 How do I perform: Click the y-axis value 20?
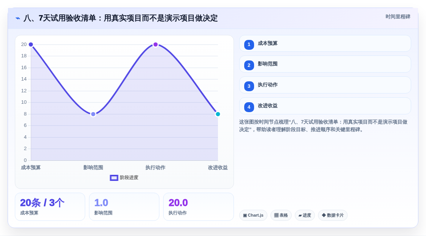coord(24,44)
